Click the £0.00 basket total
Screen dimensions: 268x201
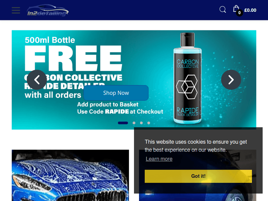[250, 10]
